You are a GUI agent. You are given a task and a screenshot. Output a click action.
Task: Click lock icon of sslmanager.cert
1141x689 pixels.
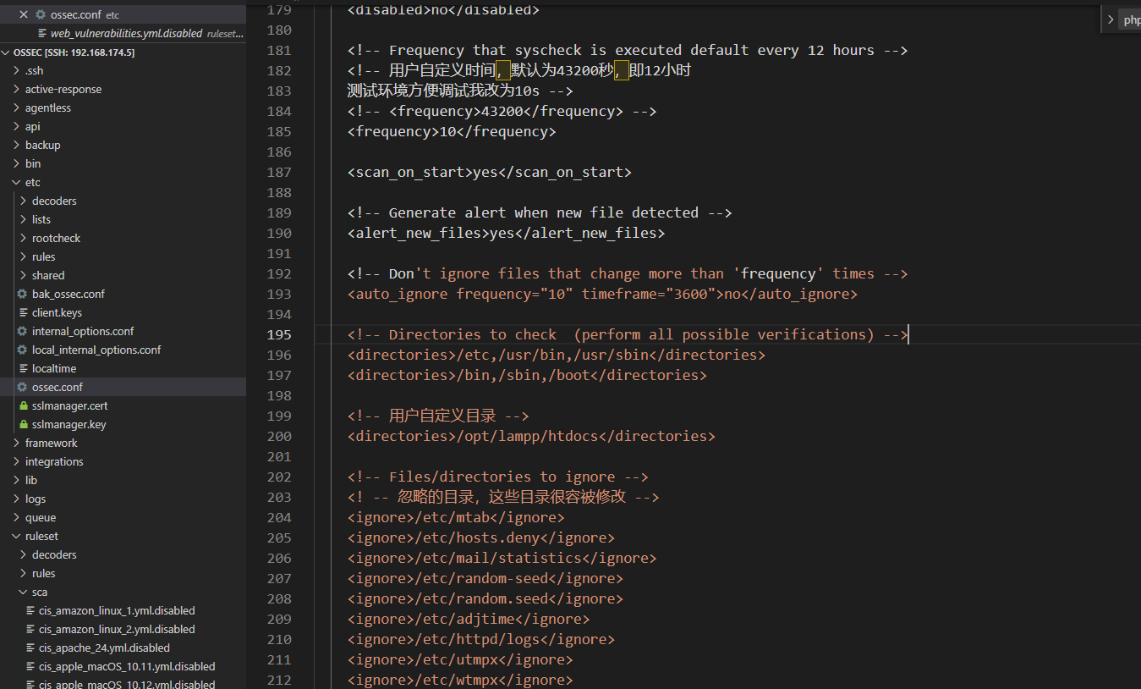[24, 405]
